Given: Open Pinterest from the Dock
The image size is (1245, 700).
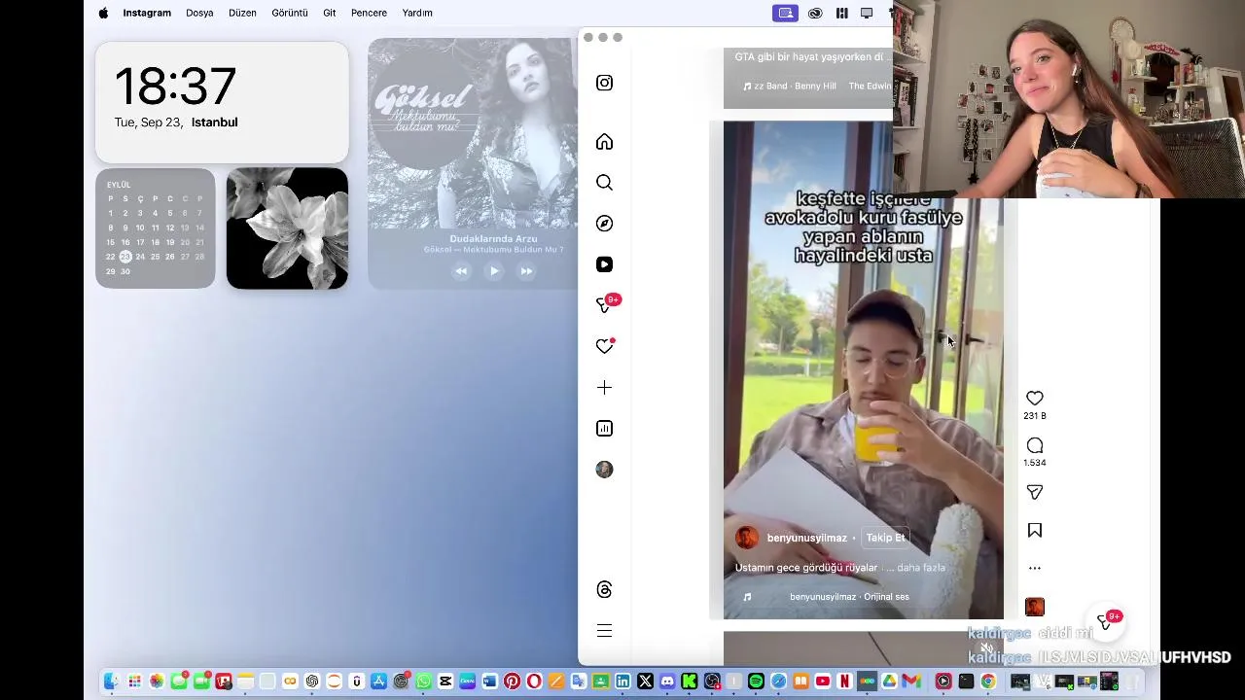Looking at the screenshot, I should point(512,682).
